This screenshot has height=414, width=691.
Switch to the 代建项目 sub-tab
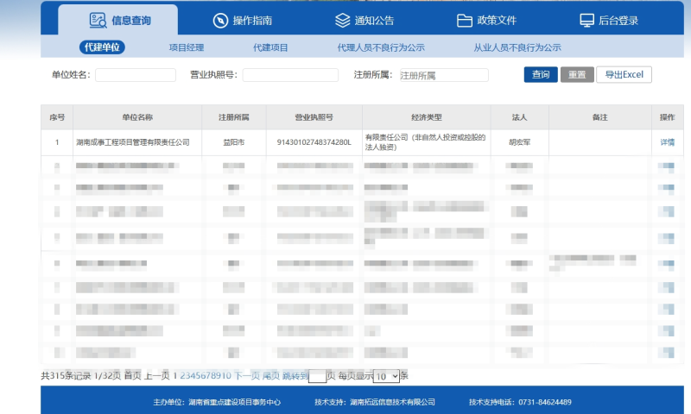[x=270, y=48]
